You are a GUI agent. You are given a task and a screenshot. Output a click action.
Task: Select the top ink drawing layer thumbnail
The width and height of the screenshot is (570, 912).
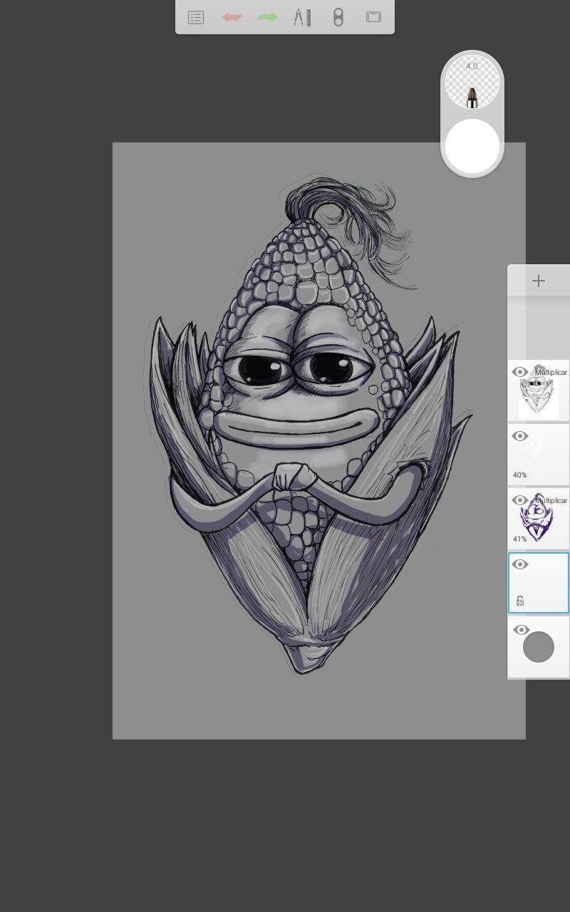click(x=539, y=390)
